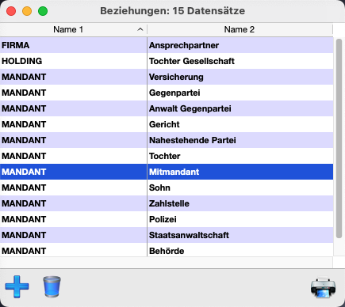This screenshot has width=345, height=307.
Task: Click the green maximize window button
Action: point(43,11)
